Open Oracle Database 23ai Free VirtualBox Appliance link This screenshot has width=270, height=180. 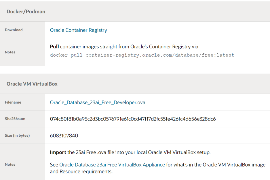pos(112,165)
